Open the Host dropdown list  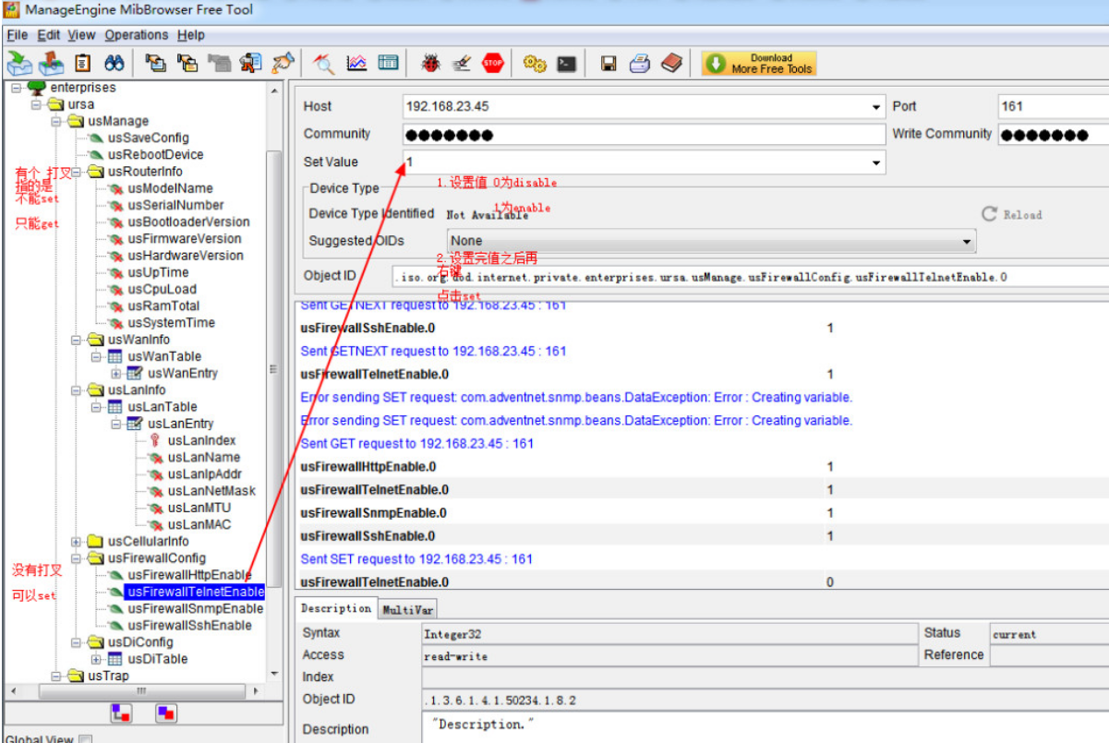875,107
